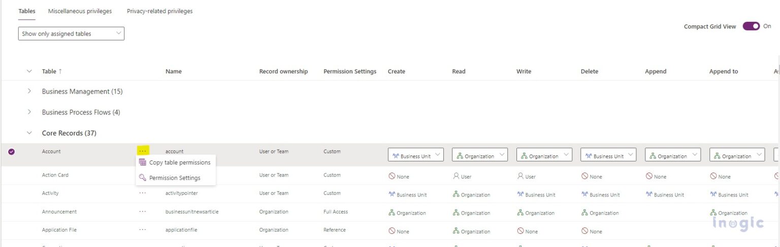Screen dimensions: 780x247
Task: Open Account Delete privilege dropdown
Action: 608,155
